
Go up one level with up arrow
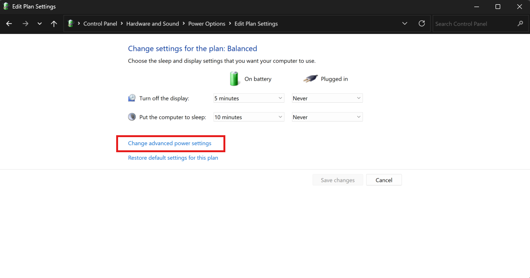(54, 24)
